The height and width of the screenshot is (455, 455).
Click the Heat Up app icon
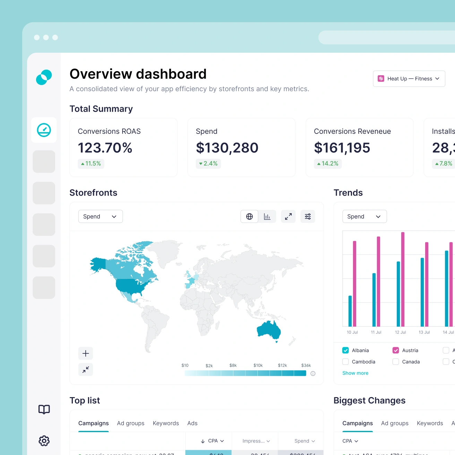(381, 79)
